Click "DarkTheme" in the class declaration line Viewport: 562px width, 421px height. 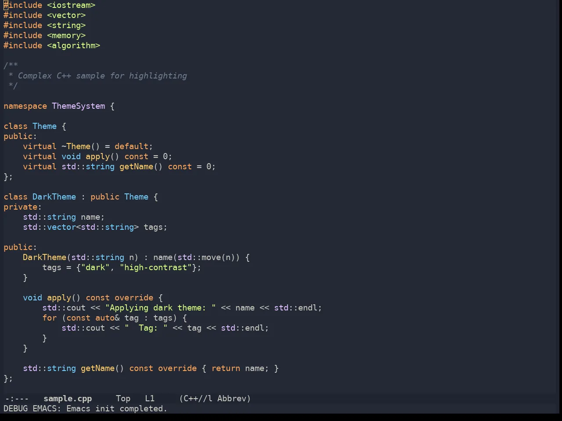coord(54,197)
